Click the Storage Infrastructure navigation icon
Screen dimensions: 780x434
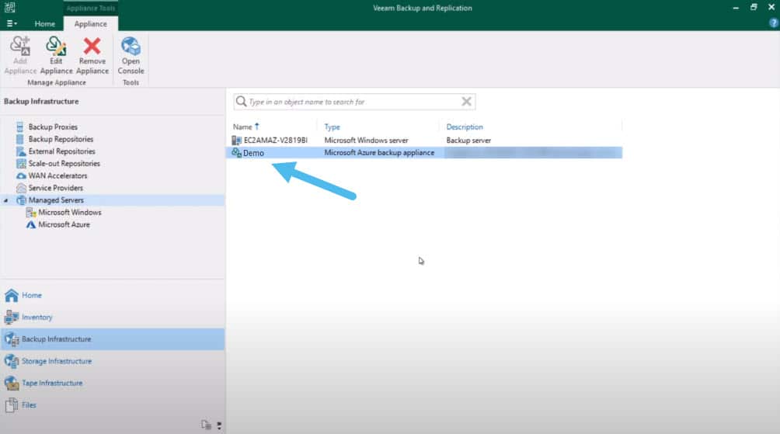coord(12,361)
